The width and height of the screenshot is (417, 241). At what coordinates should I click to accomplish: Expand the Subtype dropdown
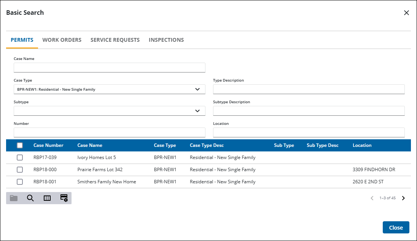[197, 111]
